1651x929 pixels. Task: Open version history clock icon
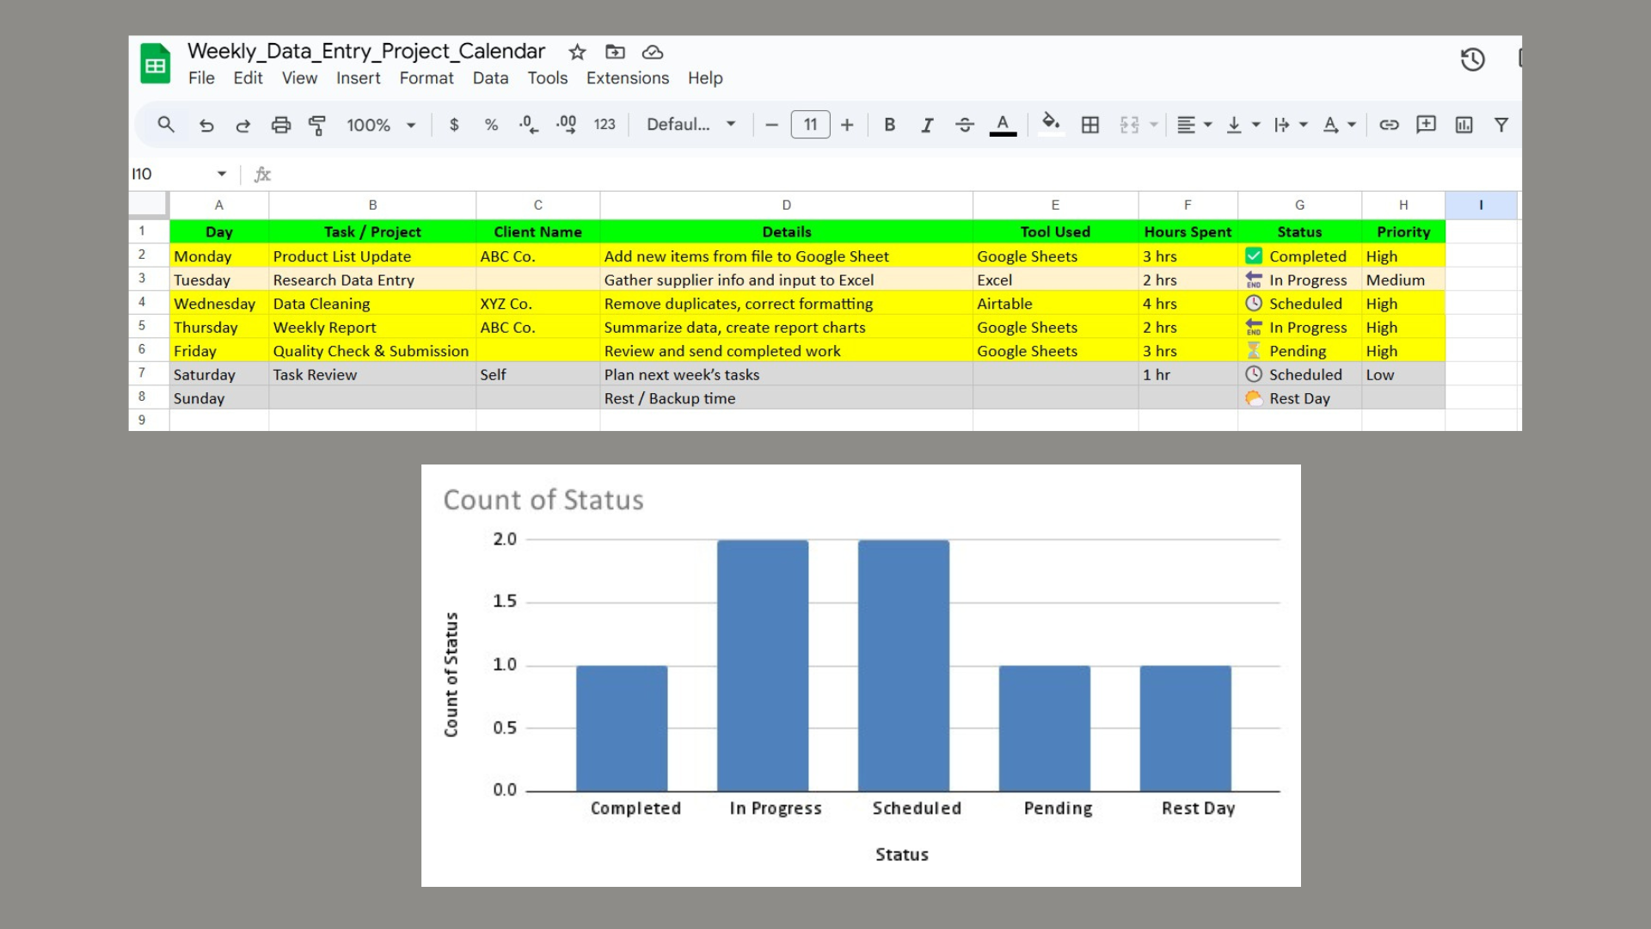[x=1472, y=59]
